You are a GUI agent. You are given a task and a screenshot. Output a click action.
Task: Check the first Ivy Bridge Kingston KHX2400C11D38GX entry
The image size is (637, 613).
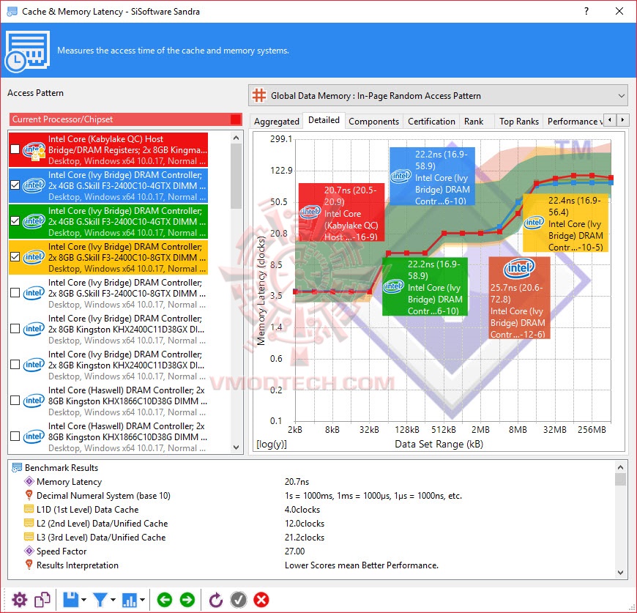click(x=15, y=328)
